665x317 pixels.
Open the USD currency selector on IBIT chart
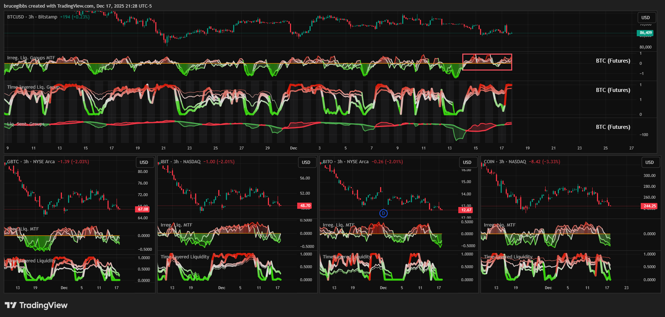[x=306, y=162]
